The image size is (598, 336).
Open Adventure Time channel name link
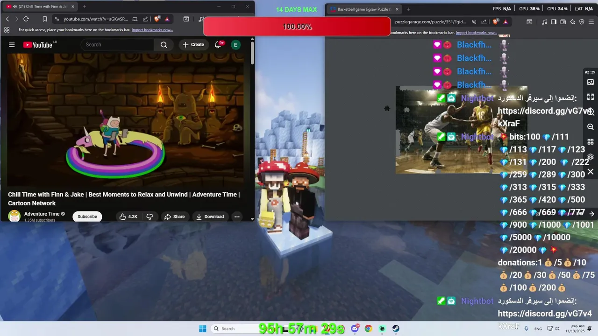click(x=42, y=214)
